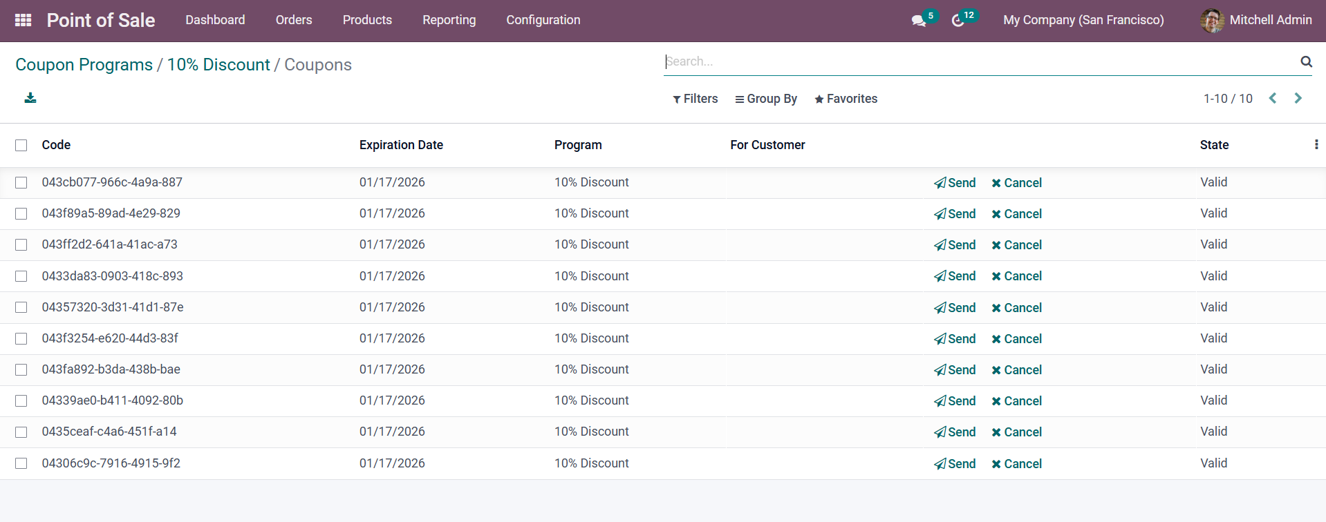The image size is (1326, 522).
Task: Open the Group By dropdown
Action: tap(765, 99)
